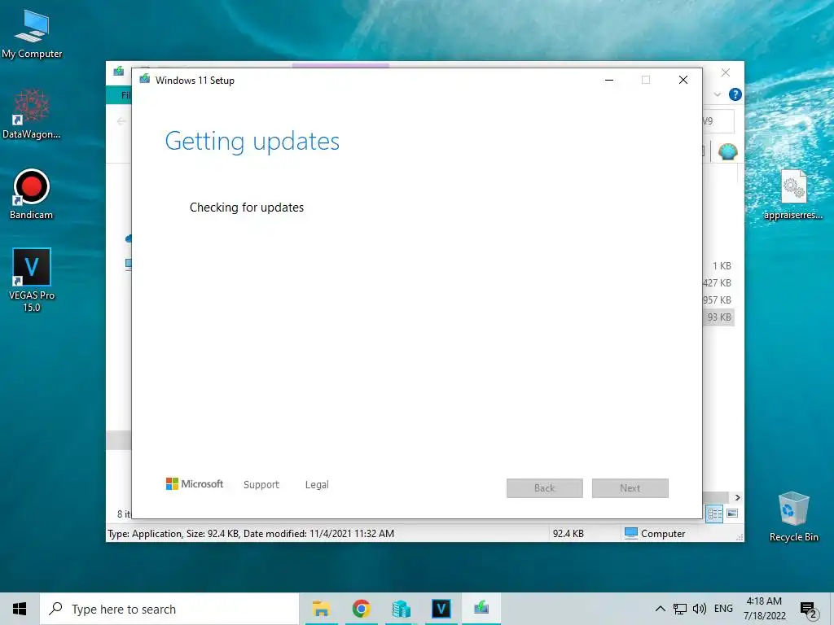Expand the File Explorer ribbon chevron
Image resolution: width=834 pixels, height=625 pixels.
[717, 94]
